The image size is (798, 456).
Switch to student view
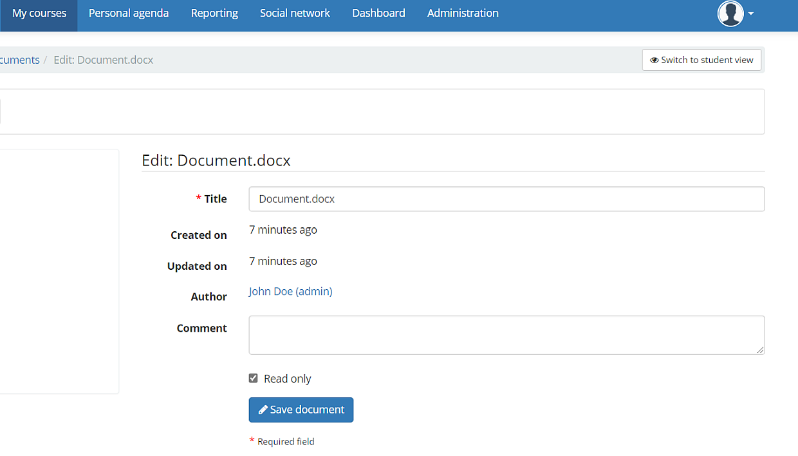click(701, 59)
